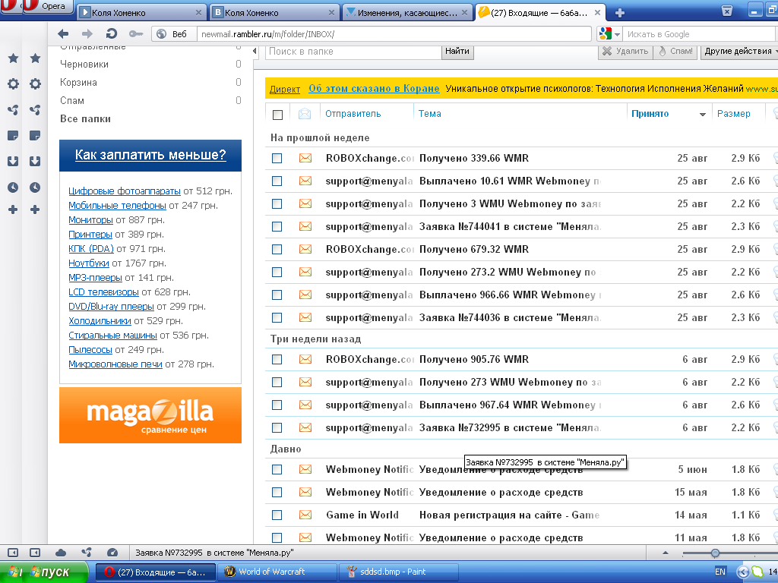Screen dimensions: 778x583
Task: Open the Другие действия dropdown
Action: [x=739, y=52]
